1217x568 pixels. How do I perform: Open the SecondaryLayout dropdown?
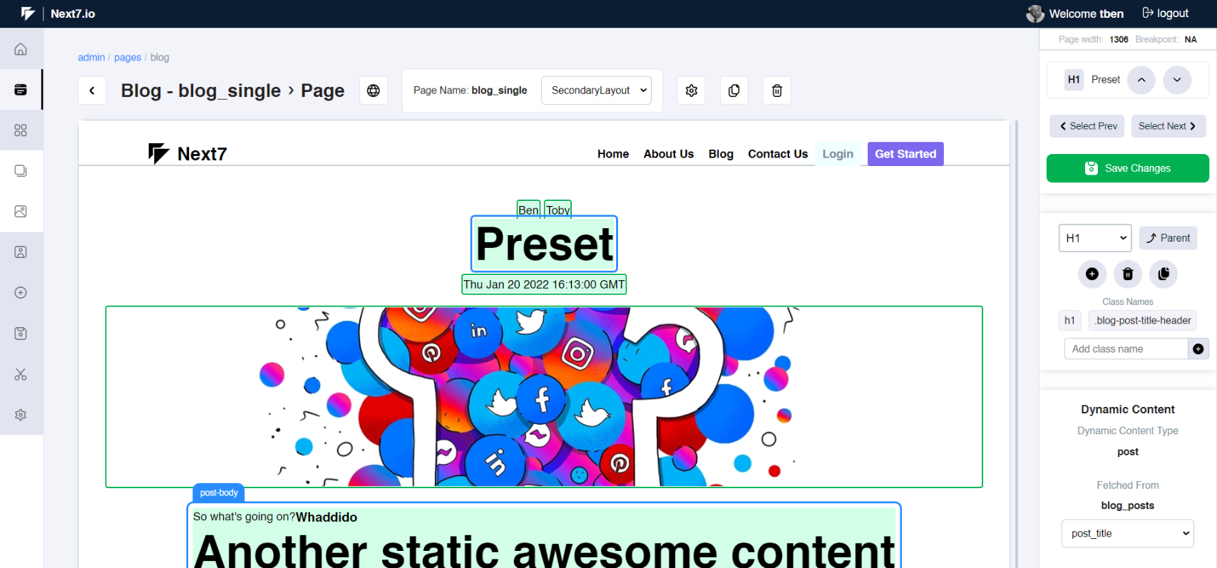(x=596, y=91)
